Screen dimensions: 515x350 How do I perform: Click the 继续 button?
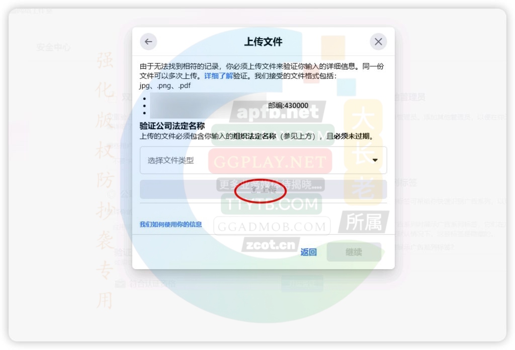(354, 252)
